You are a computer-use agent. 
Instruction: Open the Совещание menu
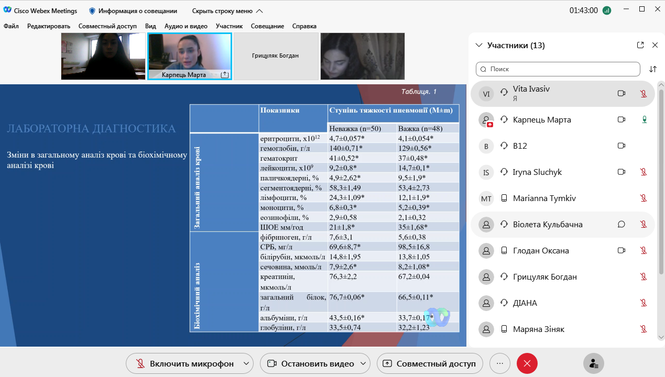267,26
